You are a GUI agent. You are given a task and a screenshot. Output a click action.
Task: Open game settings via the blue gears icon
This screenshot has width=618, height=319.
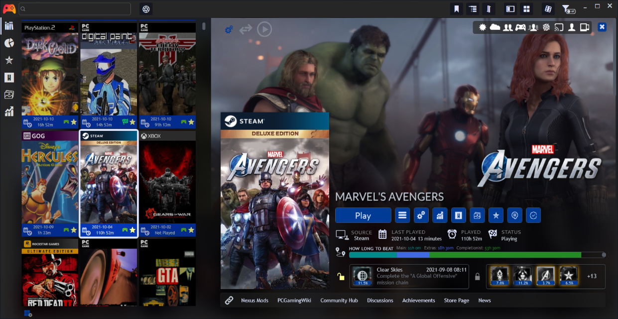[x=229, y=30]
